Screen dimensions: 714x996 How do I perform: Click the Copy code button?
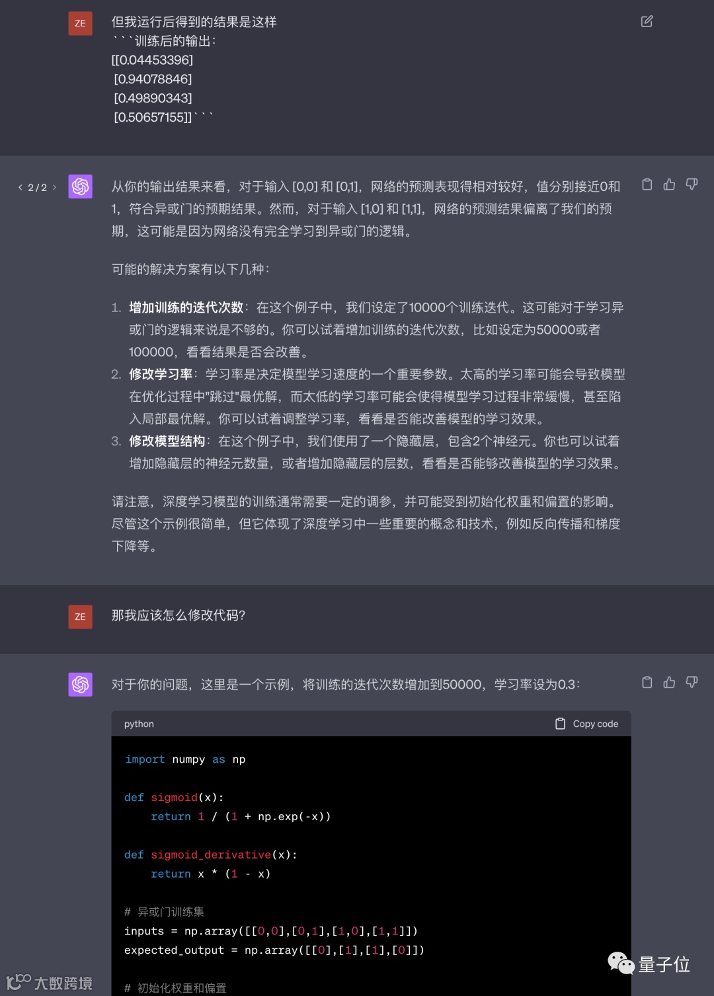pyautogui.click(x=587, y=724)
